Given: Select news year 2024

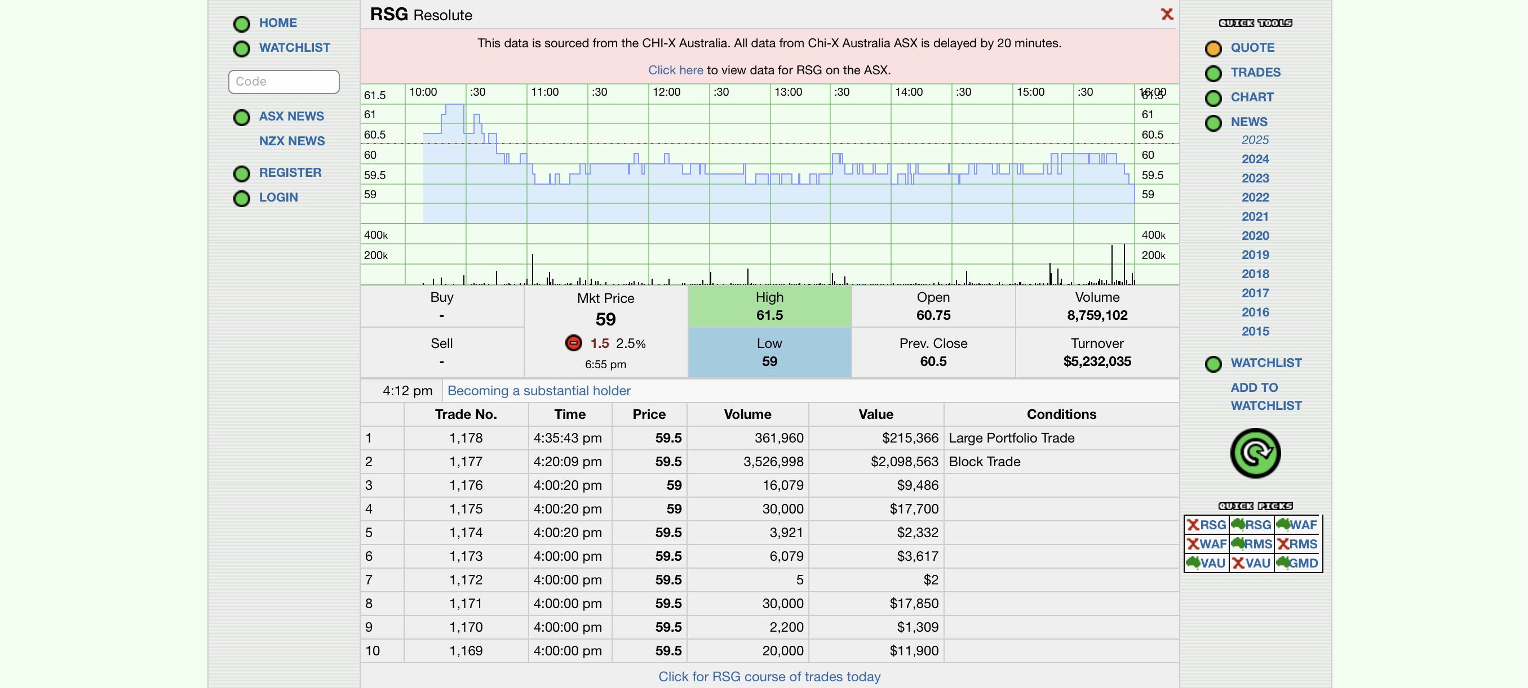Looking at the screenshot, I should point(1255,159).
